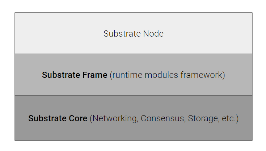Viewport: 266px width, 151px height.
Task: Click the word modules
Action: (x=161, y=75)
